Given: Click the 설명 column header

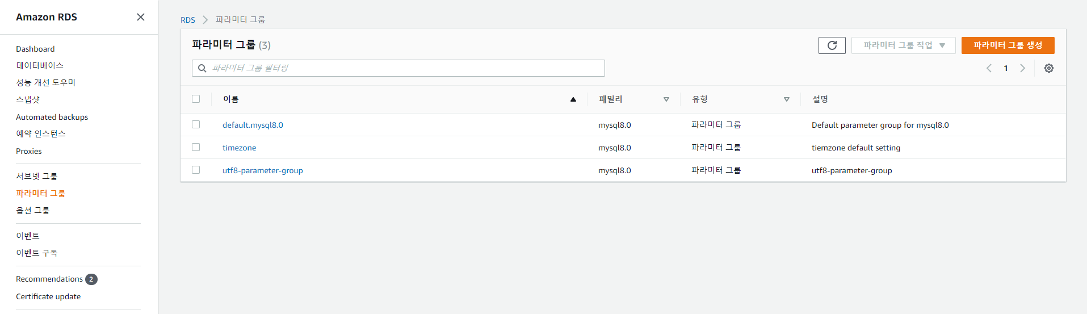Looking at the screenshot, I should (820, 99).
